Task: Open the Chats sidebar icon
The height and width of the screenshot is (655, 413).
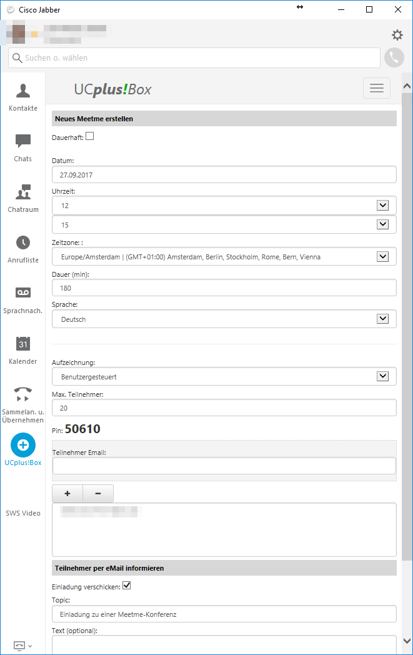Action: click(x=23, y=148)
